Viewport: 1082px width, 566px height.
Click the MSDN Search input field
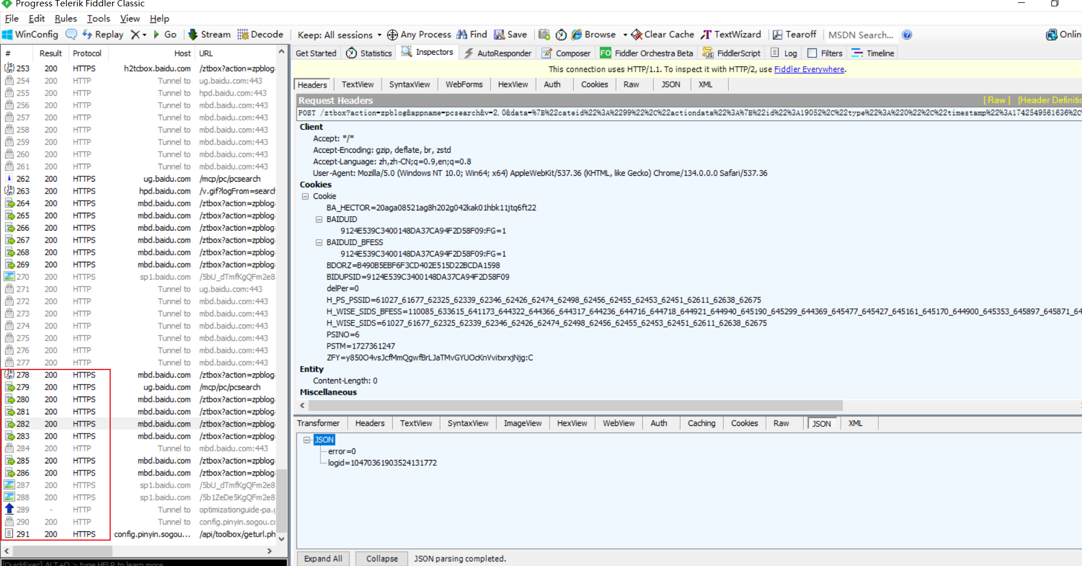(861, 35)
